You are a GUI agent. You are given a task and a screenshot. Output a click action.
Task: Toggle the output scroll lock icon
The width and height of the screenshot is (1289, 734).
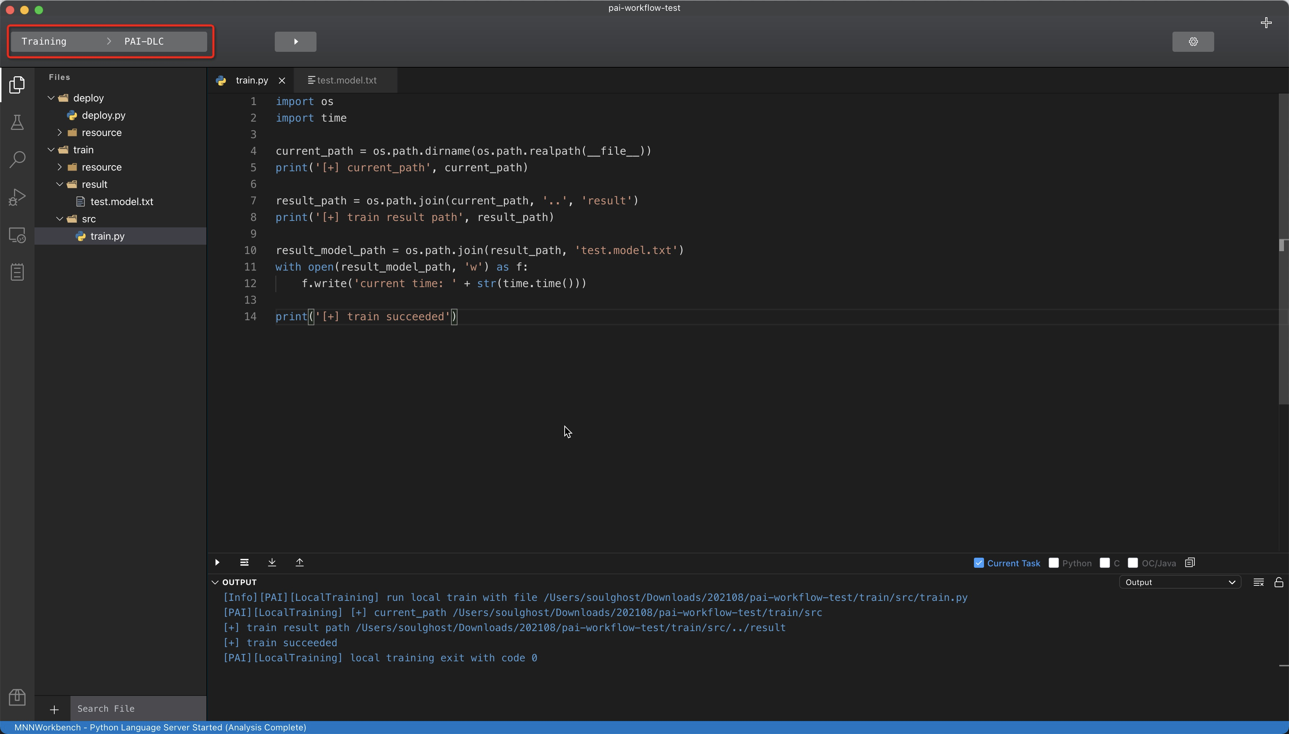coord(1279,582)
